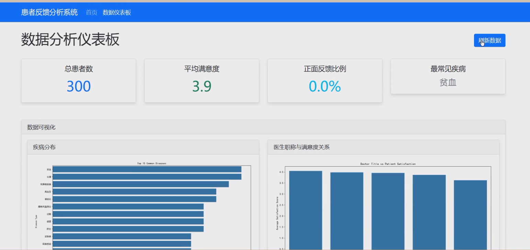Click the 数据分析仪表板 page heading

tap(70, 39)
